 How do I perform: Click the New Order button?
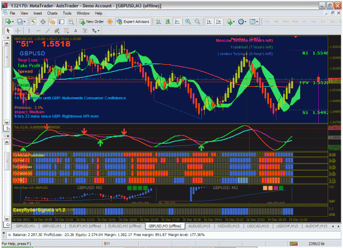(92, 21)
